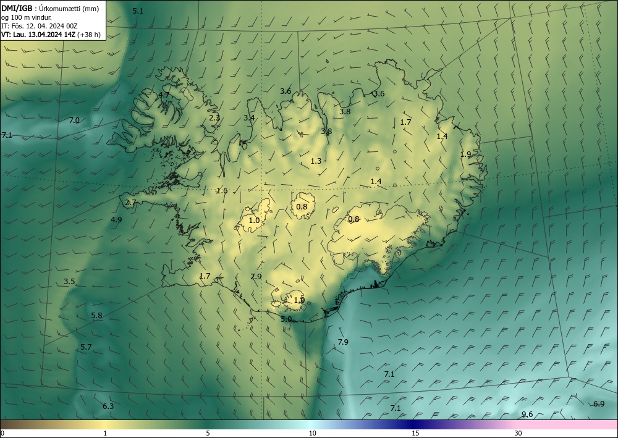The height and width of the screenshot is (438, 618).
Task: Click the 6.9 value
Action: (x=599, y=404)
